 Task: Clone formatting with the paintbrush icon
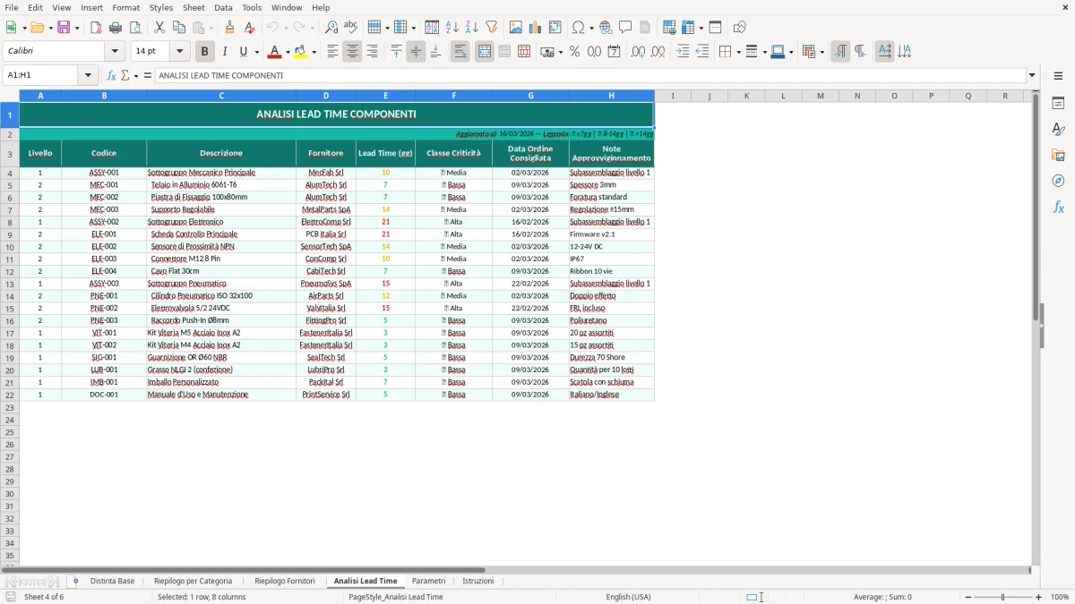click(x=229, y=28)
